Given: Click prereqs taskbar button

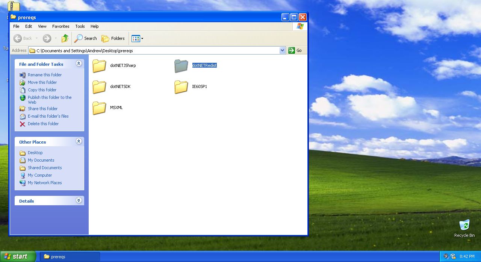Looking at the screenshot, I should (70, 257).
